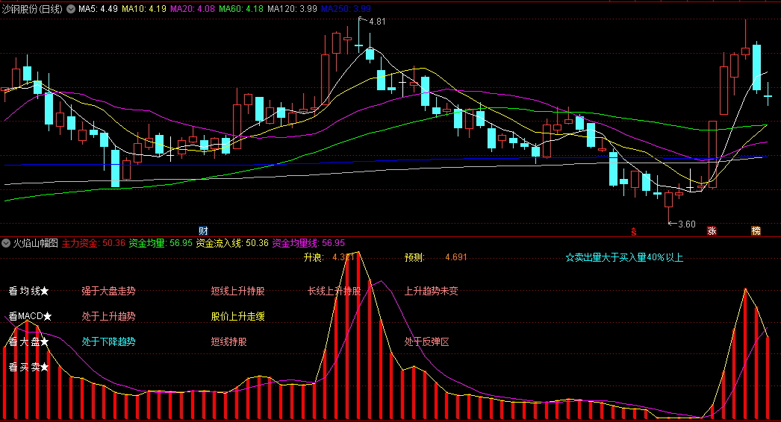Screen dimensions: 781x422
Task: Open the dropdown arrow beside 沙钢股份(日线)
Action: 71,9
